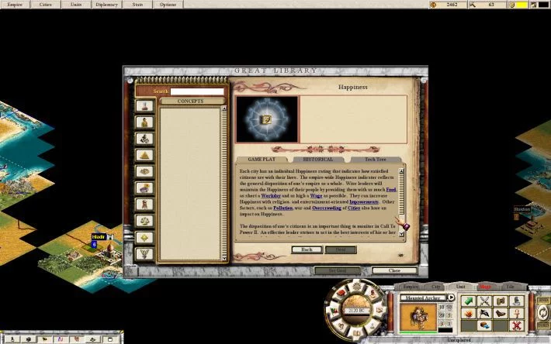
Task: Select the standing figure category icon
Action: (144, 205)
